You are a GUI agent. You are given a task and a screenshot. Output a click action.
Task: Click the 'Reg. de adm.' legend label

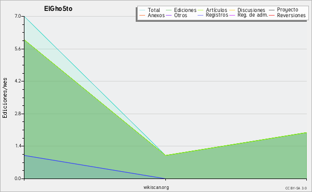[x=253, y=15]
